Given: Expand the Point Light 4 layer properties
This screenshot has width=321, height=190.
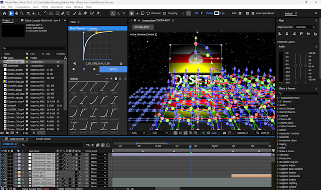Looking at the screenshot, I should click(16, 173).
